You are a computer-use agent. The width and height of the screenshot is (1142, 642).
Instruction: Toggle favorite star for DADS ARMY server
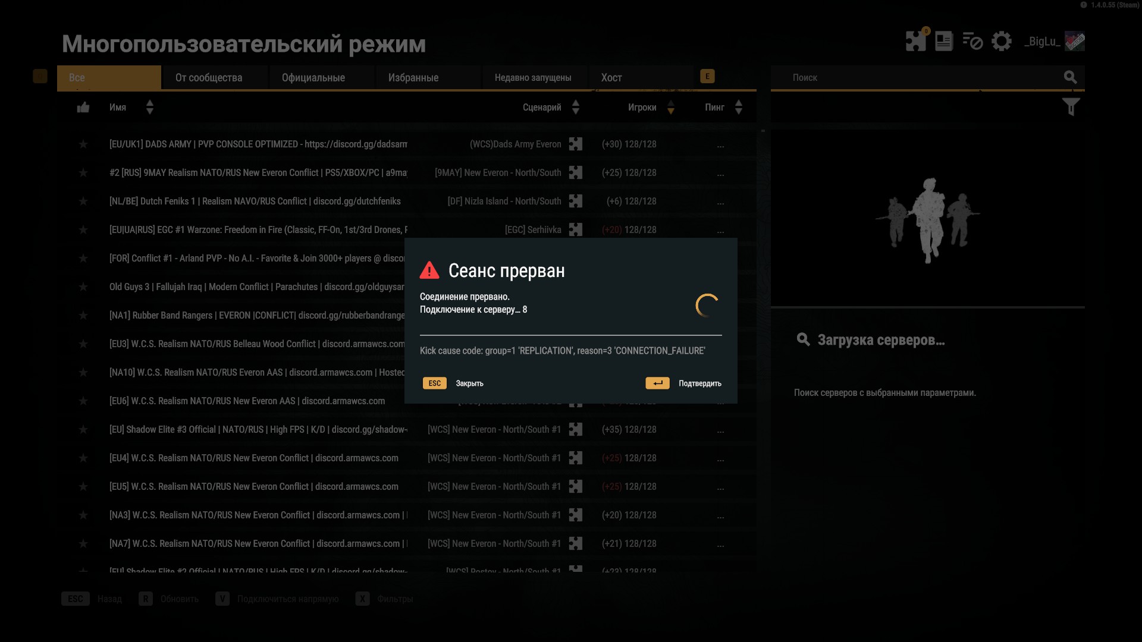point(83,144)
